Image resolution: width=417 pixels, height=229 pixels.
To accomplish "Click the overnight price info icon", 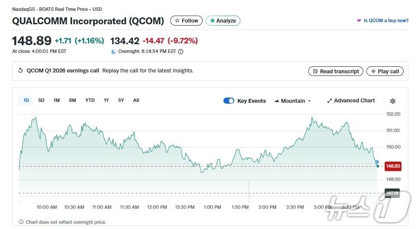I will [181, 52].
